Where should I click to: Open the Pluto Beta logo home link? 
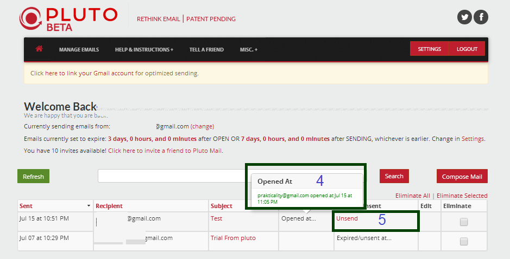tap(68, 19)
